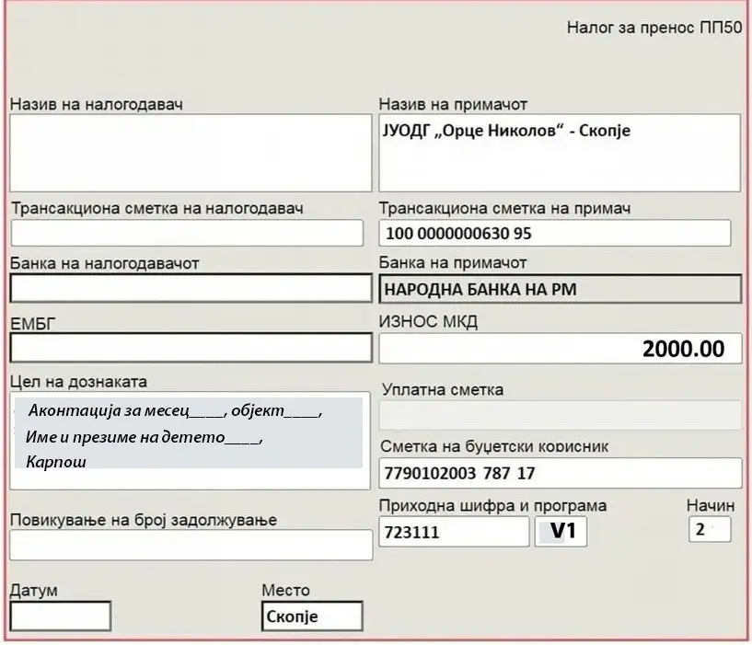This screenshot has width=752, height=645.
Task: Click the program field V1
Action: (x=561, y=531)
